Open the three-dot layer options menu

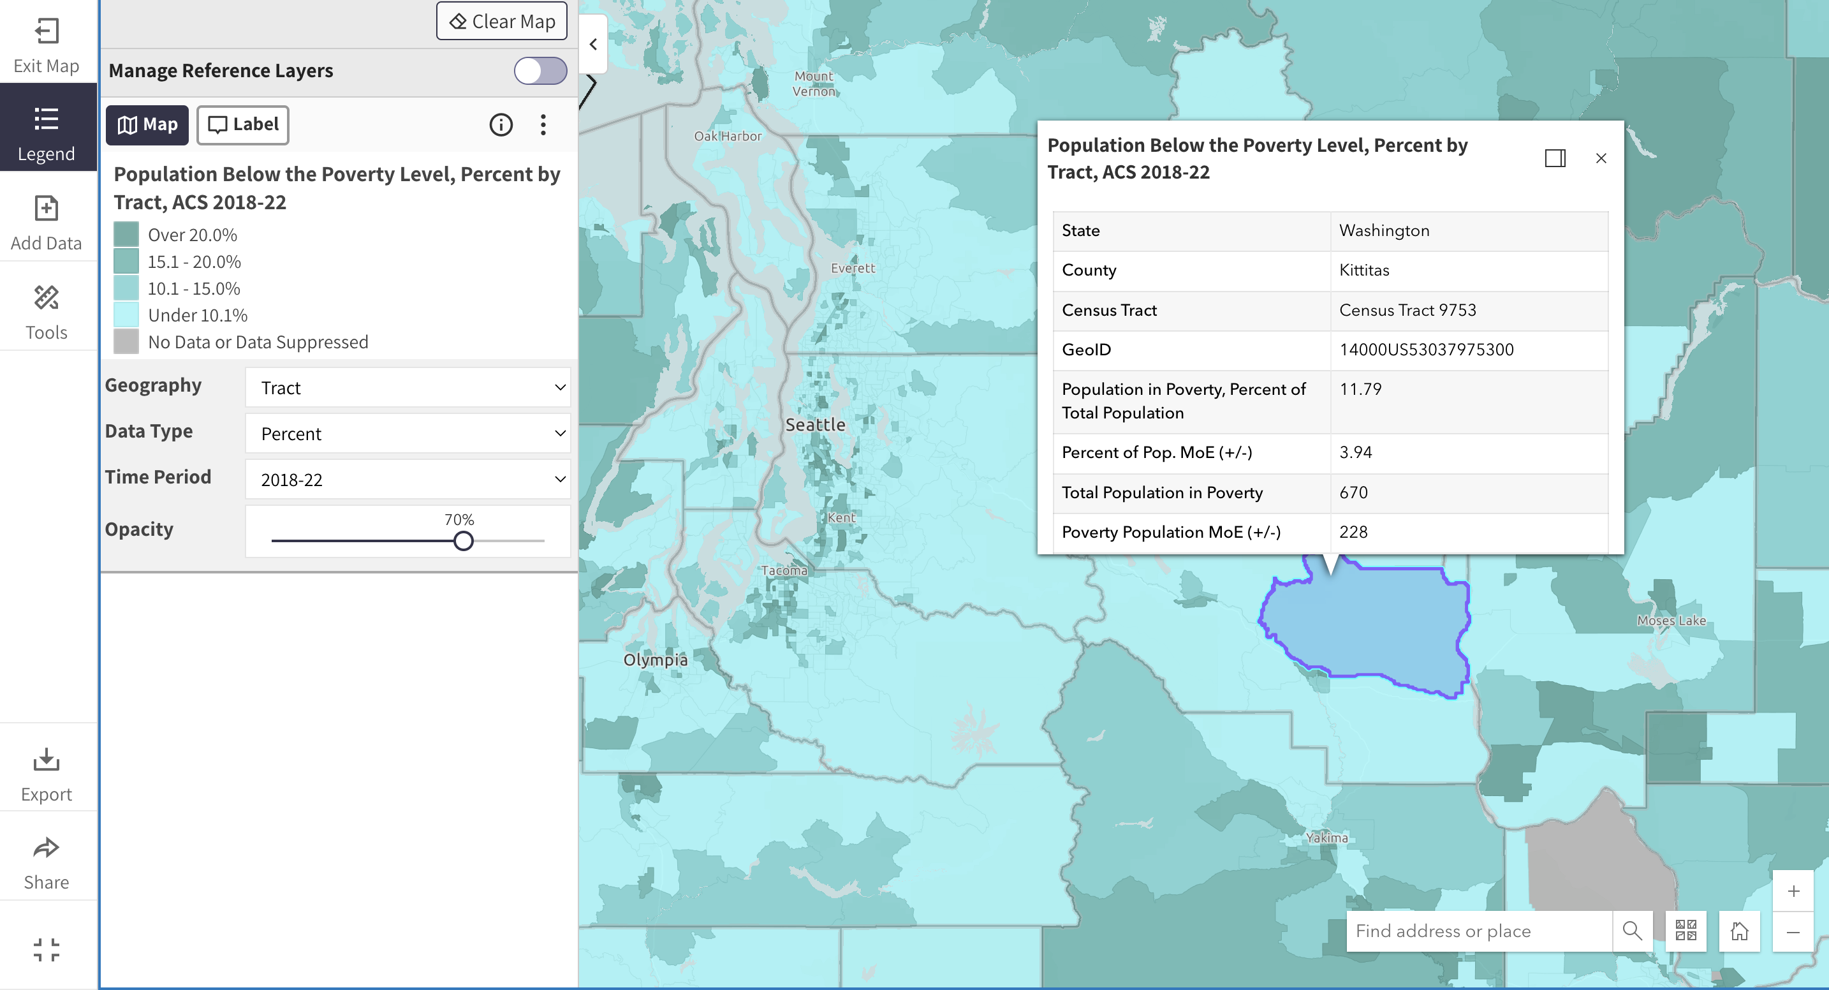tap(543, 125)
